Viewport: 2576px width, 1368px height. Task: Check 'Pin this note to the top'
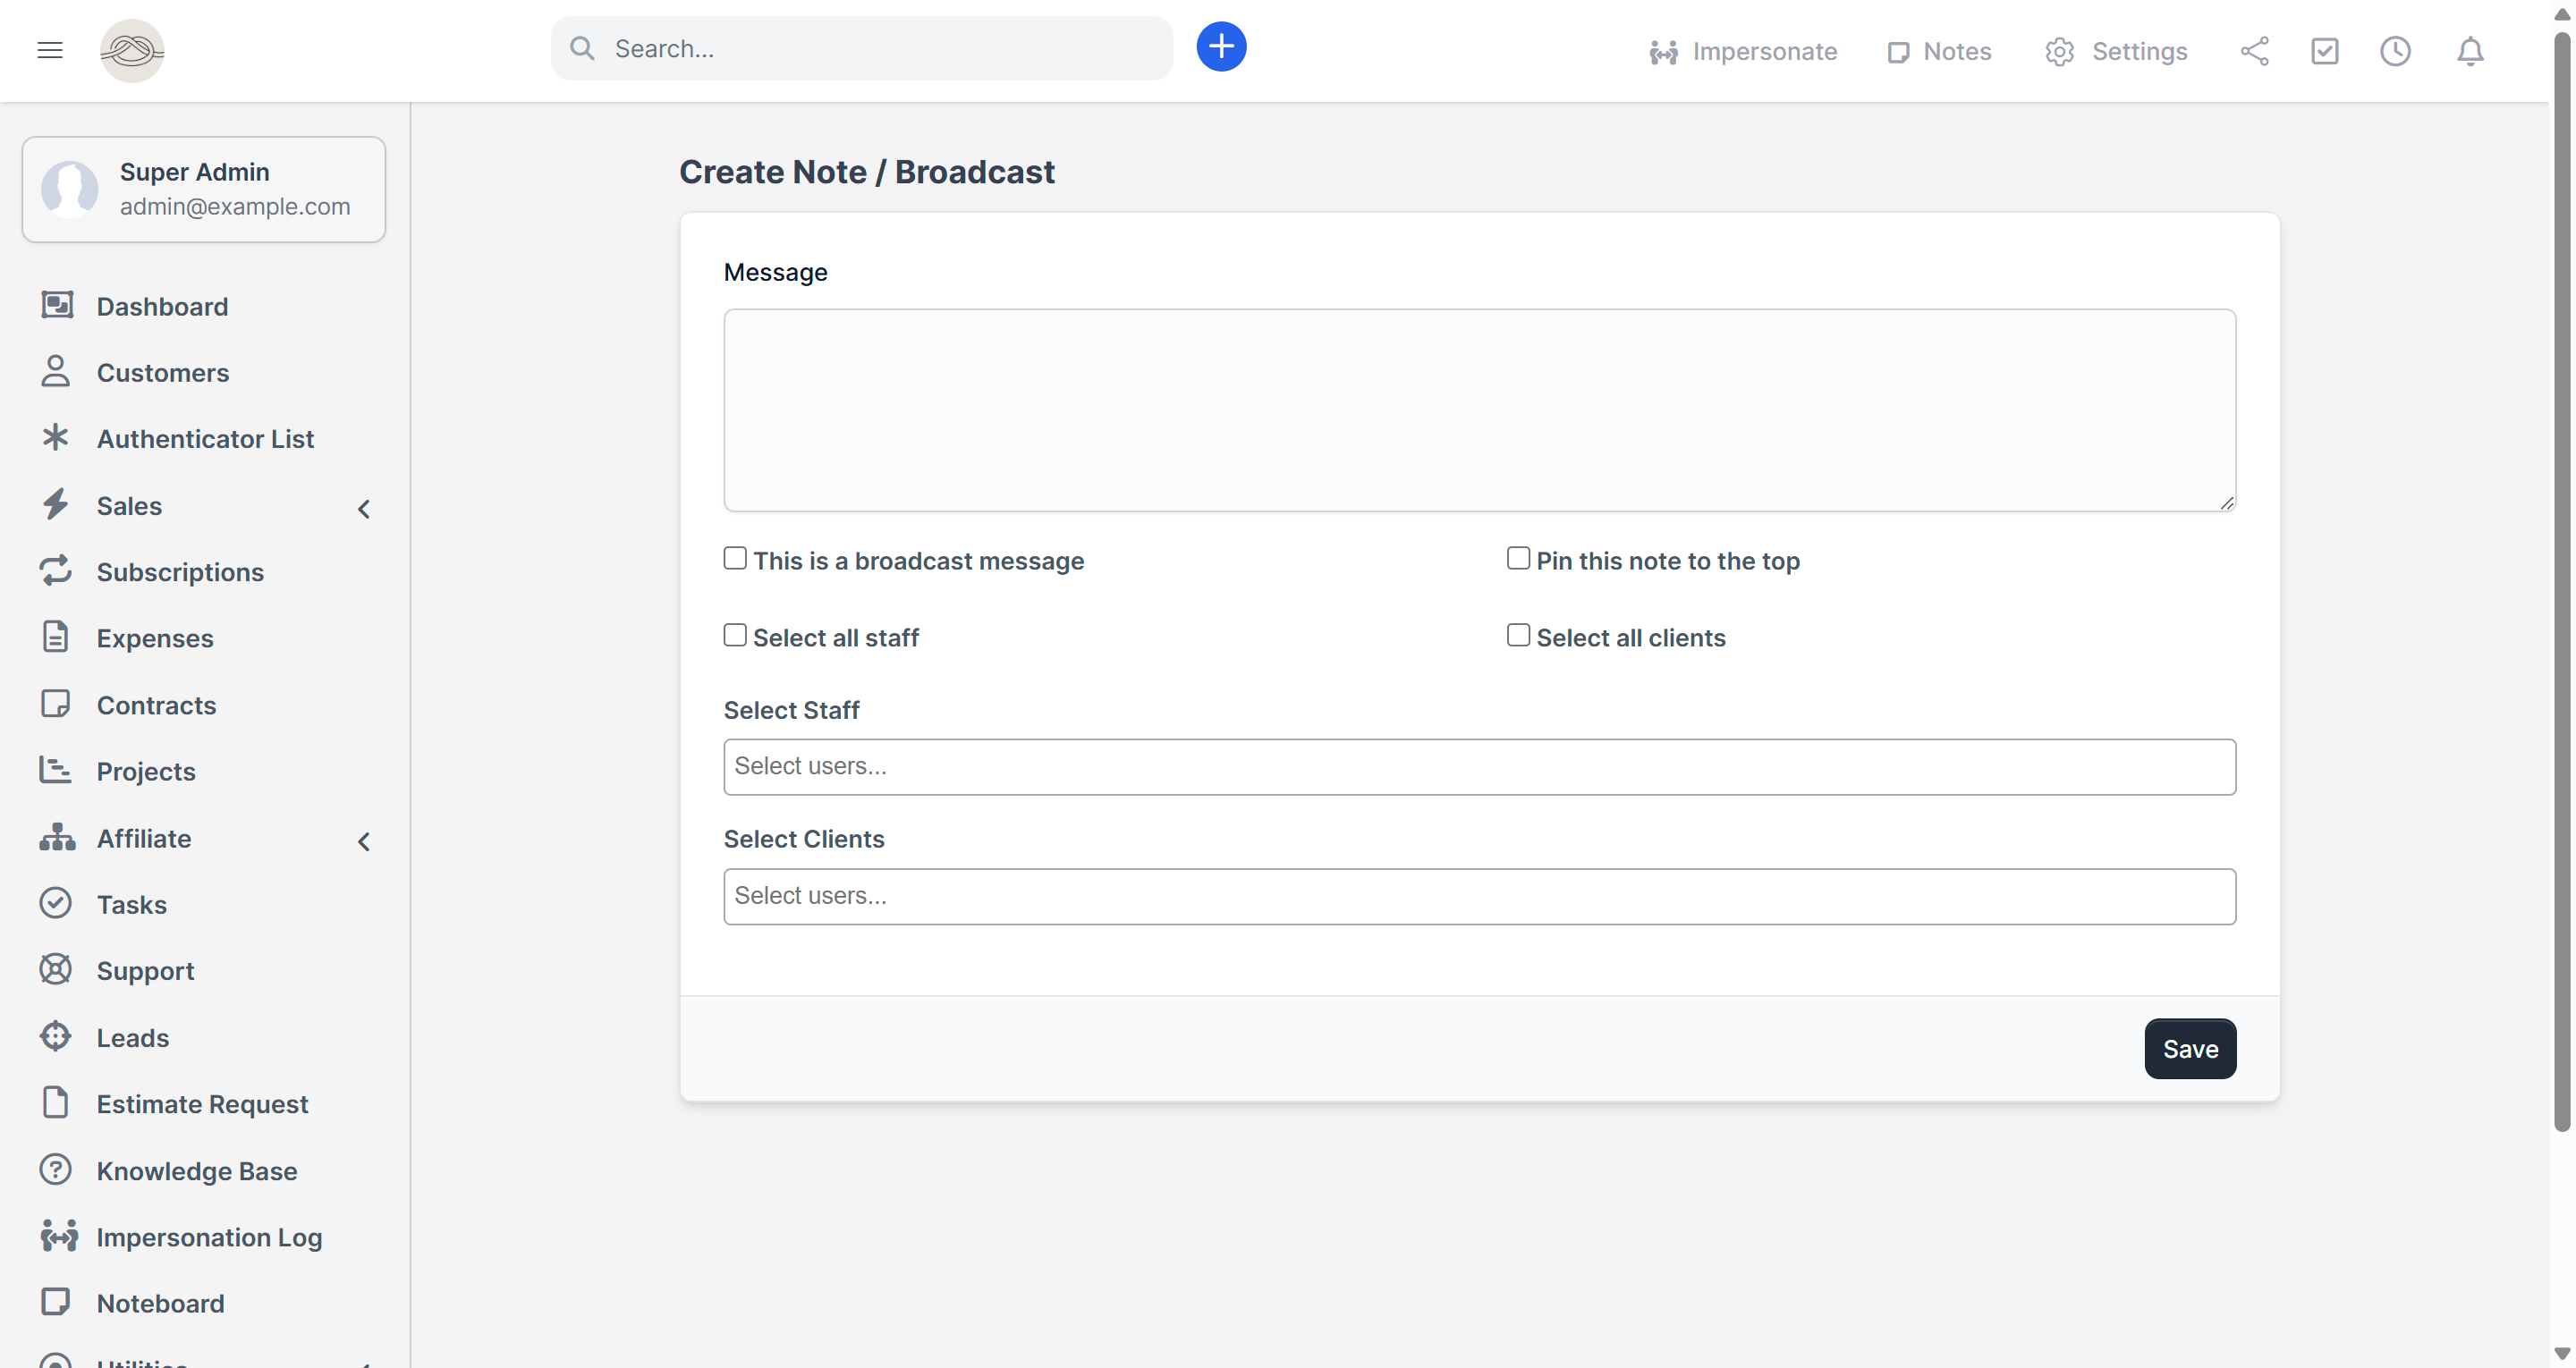click(1518, 558)
